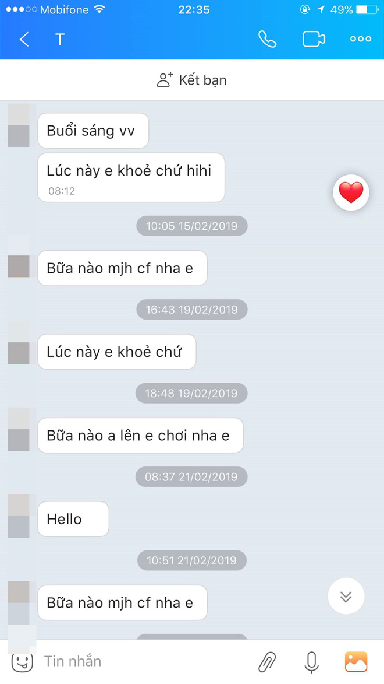Record a voice message with the microphone icon
The image size is (384, 684).
(311, 662)
